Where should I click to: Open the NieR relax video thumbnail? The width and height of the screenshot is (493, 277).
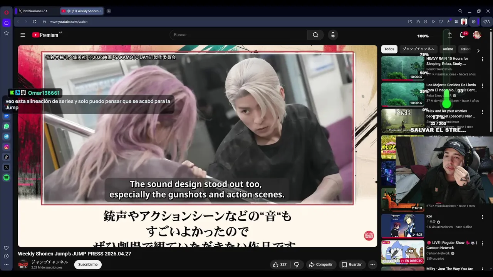tap(402, 121)
